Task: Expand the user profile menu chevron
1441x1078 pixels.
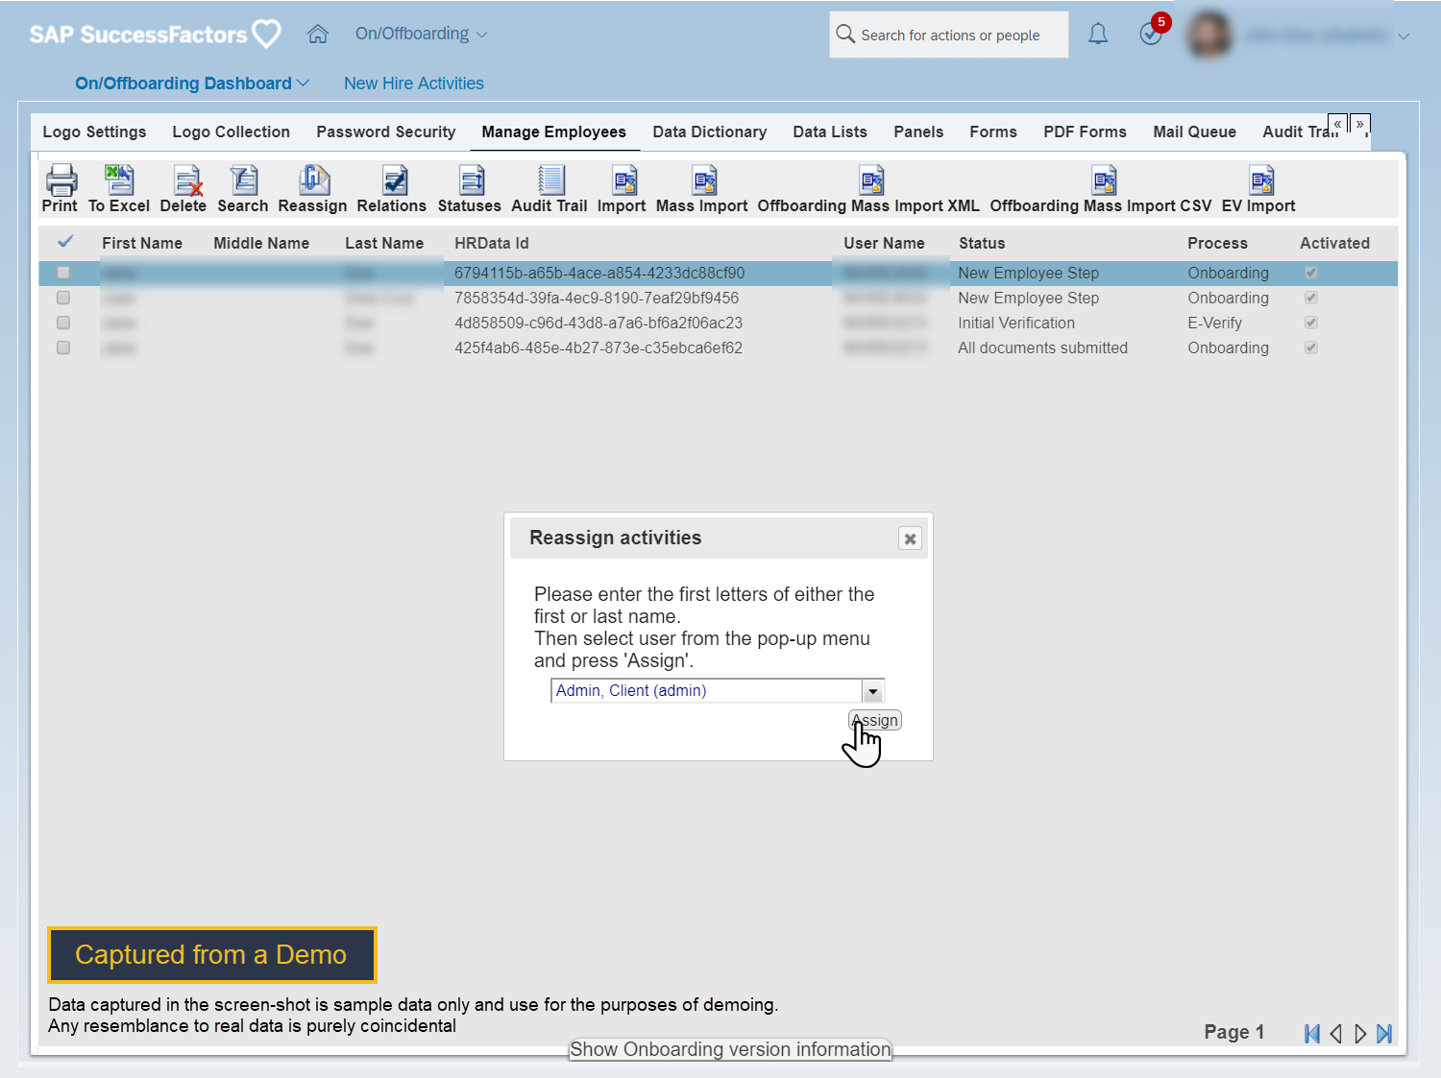Action: pos(1404,36)
